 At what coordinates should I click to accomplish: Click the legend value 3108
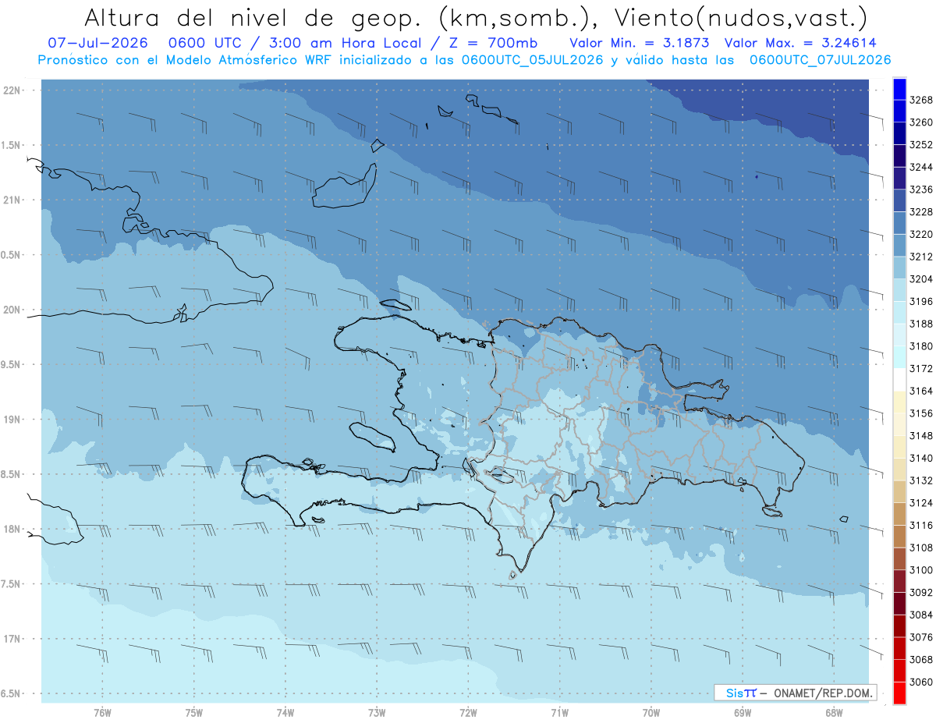tap(920, 548)
